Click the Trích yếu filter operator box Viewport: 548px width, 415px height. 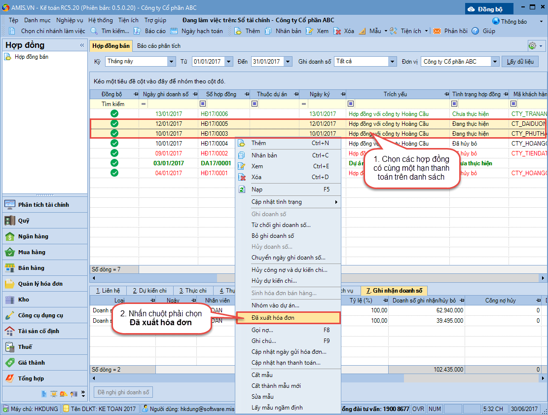[351, 104]
